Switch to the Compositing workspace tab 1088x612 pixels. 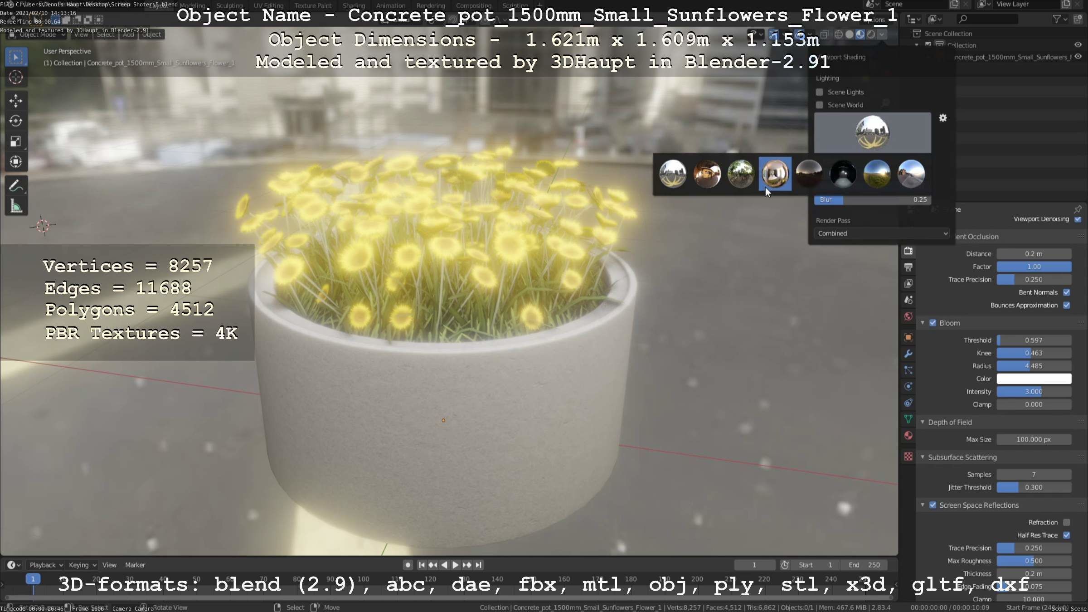(x=474, y=5)
